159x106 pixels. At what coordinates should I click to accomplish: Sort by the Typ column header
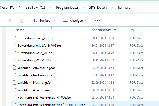[x=132, y=30]
